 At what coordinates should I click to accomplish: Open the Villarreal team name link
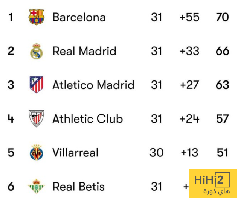coord(75,153)
